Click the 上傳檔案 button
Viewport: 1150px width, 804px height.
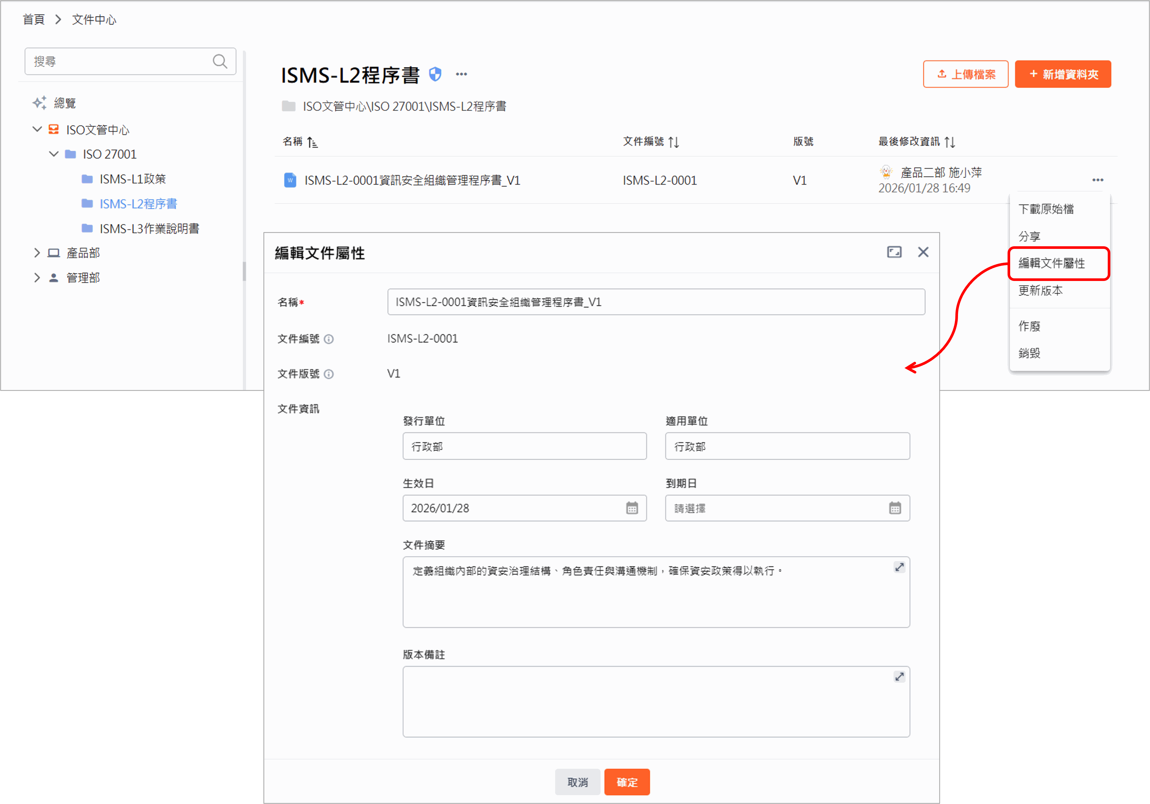[965, 74]
